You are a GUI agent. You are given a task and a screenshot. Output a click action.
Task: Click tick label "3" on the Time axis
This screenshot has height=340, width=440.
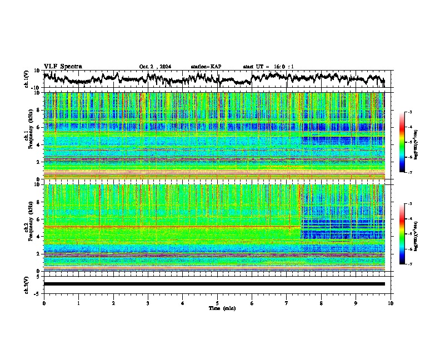coord(148,303)
